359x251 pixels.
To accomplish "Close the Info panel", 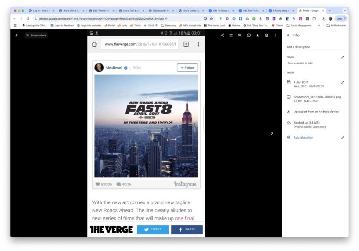I will [x=288, y=35].
